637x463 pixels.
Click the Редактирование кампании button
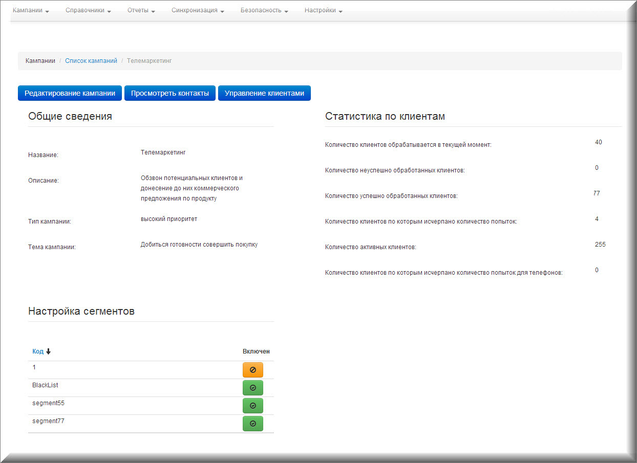coord(70,93)
